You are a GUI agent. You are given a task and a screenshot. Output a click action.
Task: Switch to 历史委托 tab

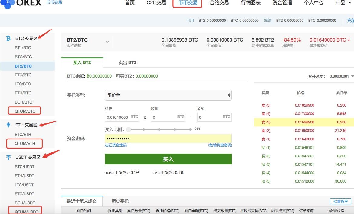[120, 201]
